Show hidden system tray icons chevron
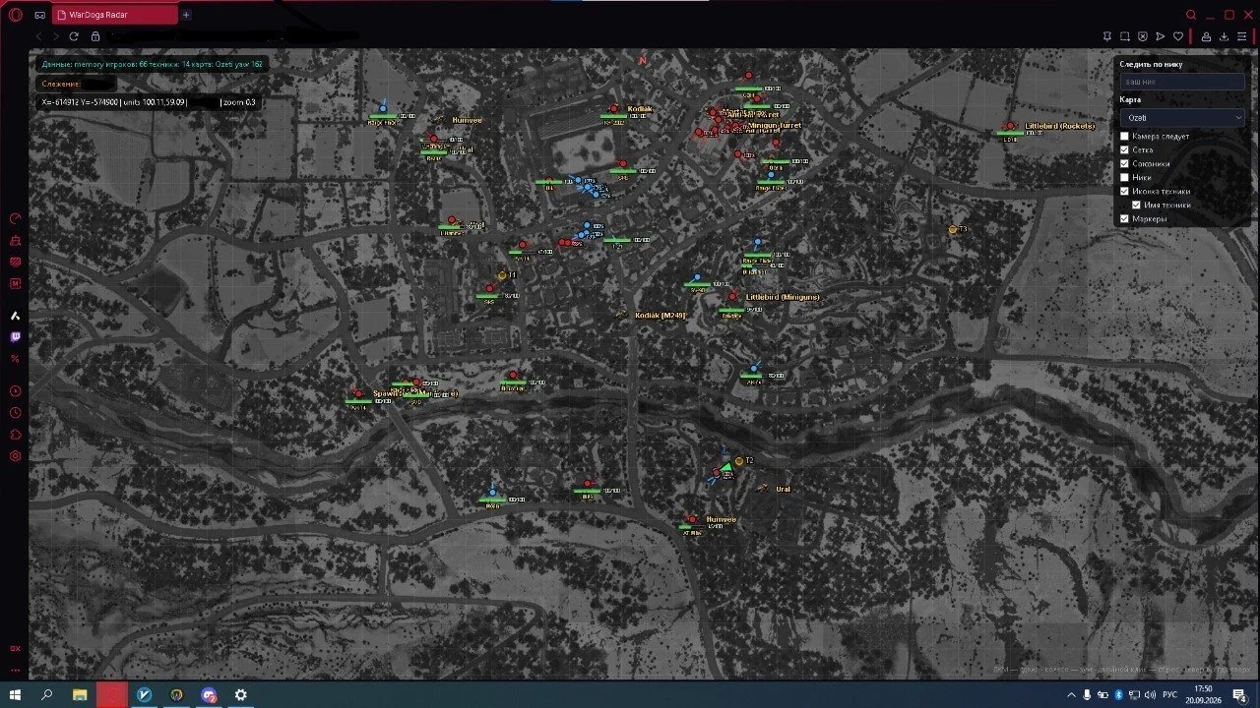This screenshot has height=708, width=1260. pos(1071,695)
